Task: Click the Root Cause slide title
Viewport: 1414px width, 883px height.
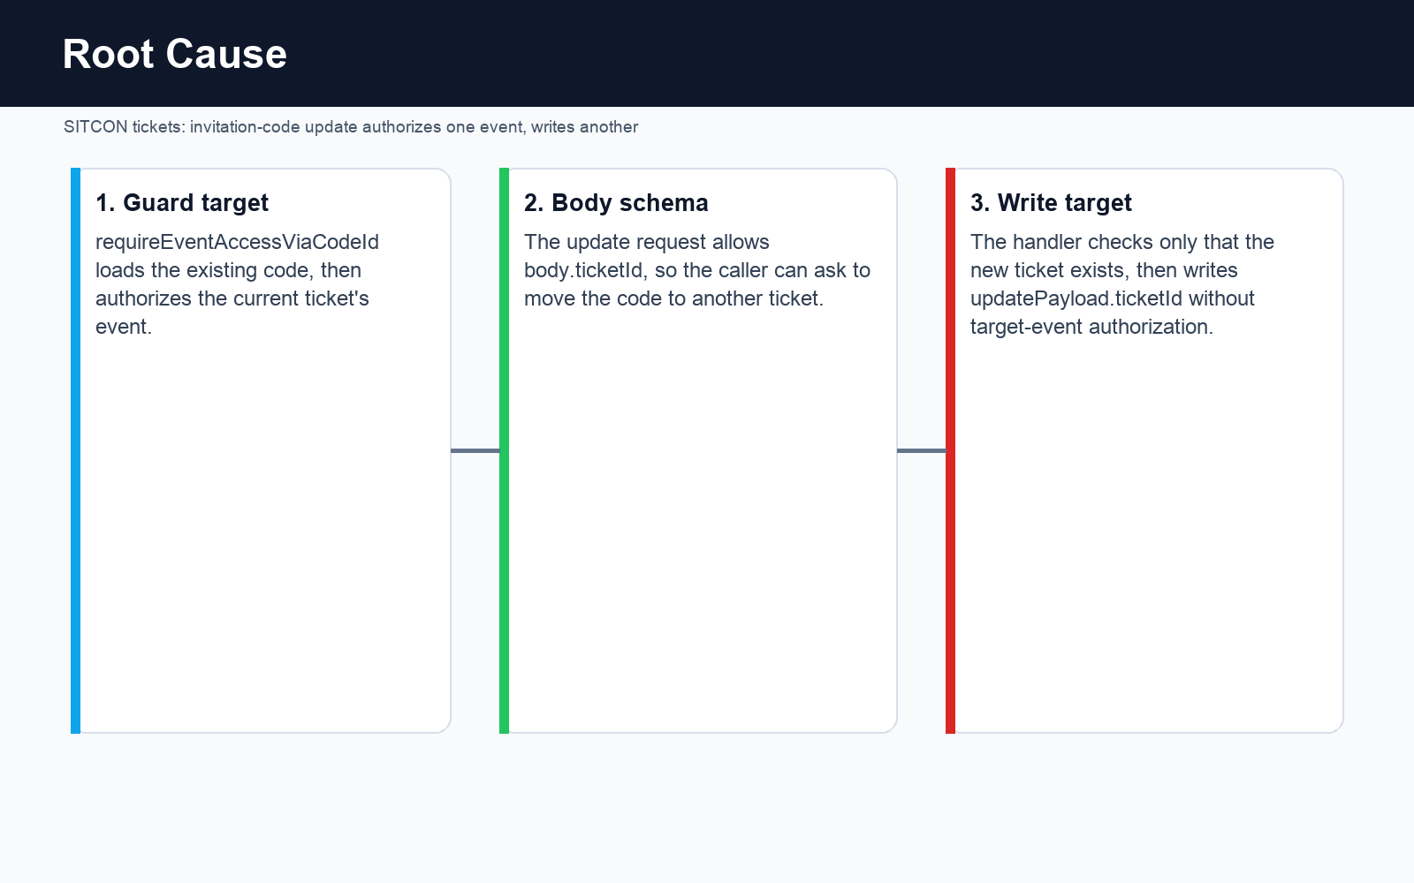Action: [175, 55]
